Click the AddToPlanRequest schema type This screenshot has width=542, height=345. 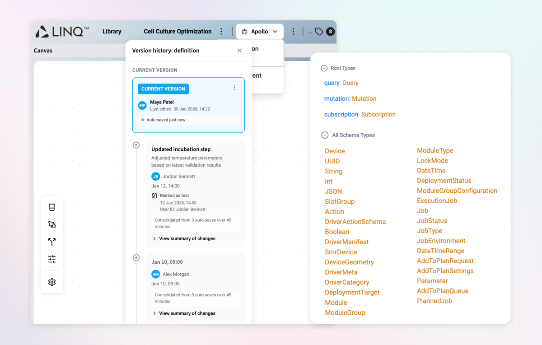pyautogui.click(x=445, y=261)
